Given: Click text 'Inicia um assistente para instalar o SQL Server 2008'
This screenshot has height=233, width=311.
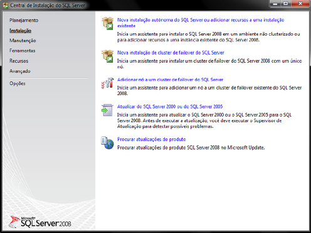Looking at the screenshot, I should click(209, 37).
